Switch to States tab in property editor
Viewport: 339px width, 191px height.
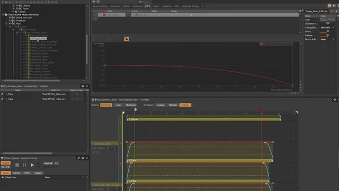pyautogui.click(x=156, y=6)
